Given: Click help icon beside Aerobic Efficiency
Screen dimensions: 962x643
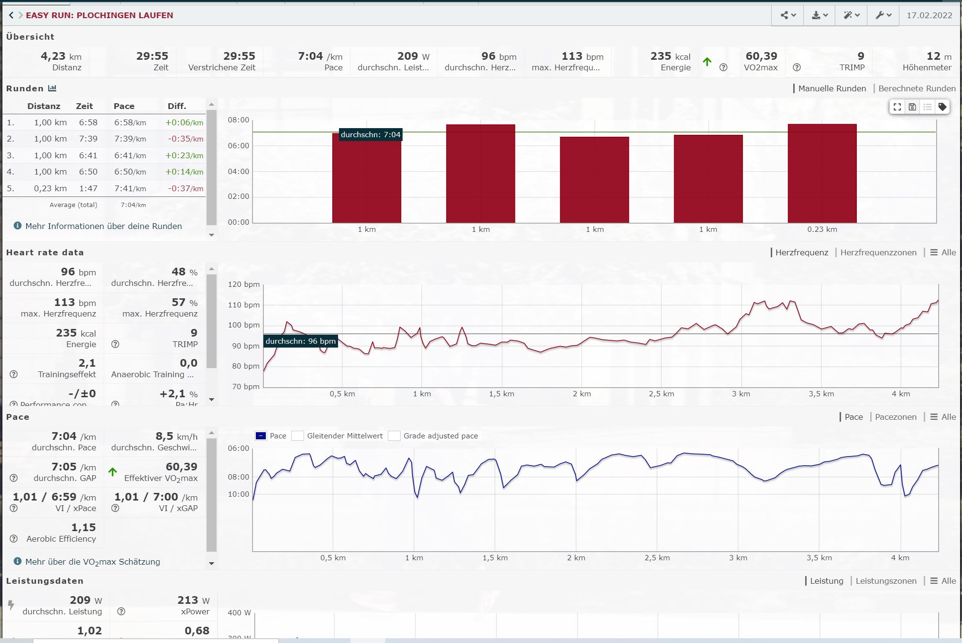Looking at the screenshot, I should click(x=14, y=539).
